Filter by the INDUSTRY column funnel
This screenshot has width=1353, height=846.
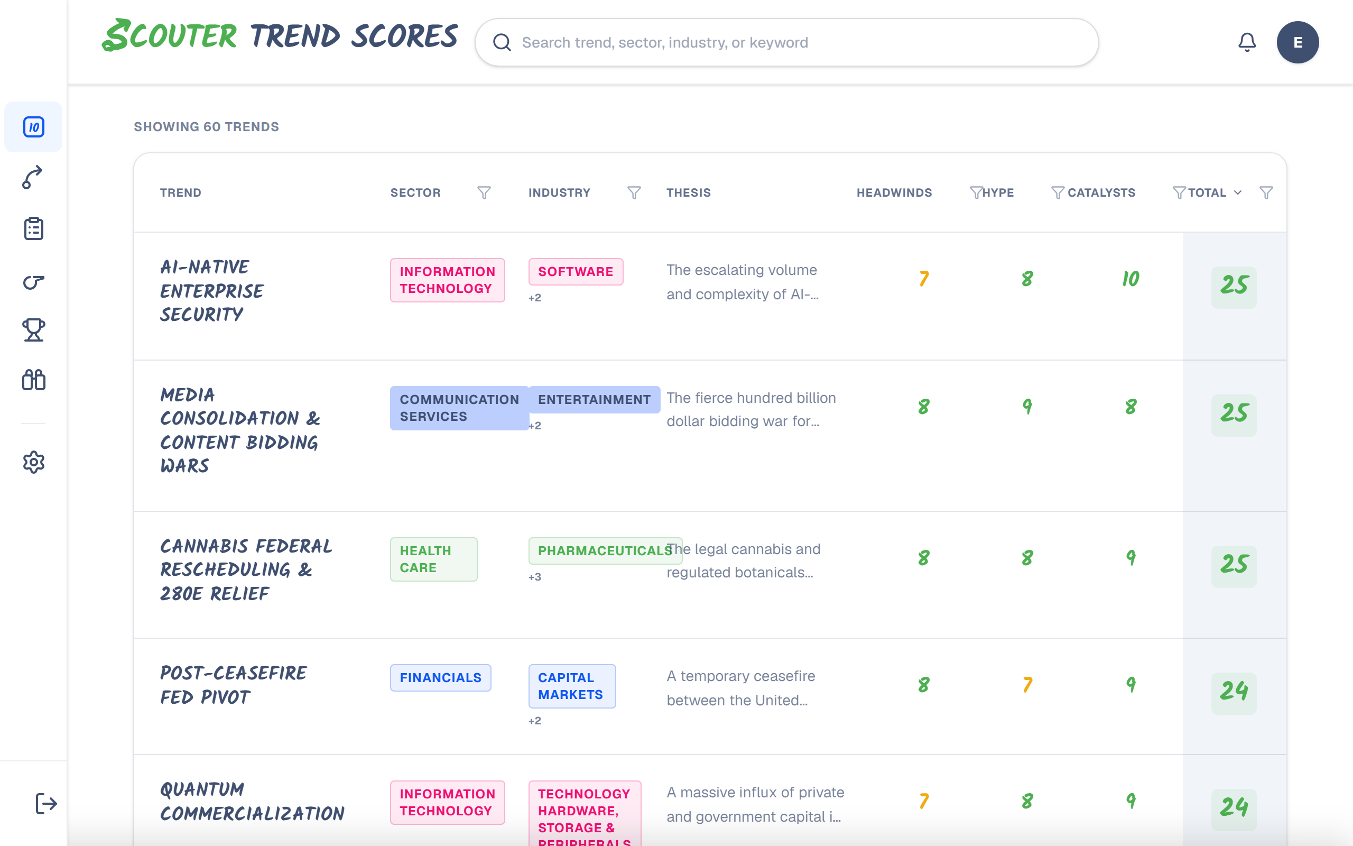(634, 192)
